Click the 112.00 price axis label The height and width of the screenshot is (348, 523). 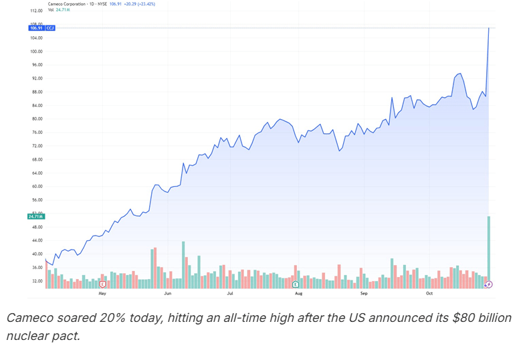point(36,11)
